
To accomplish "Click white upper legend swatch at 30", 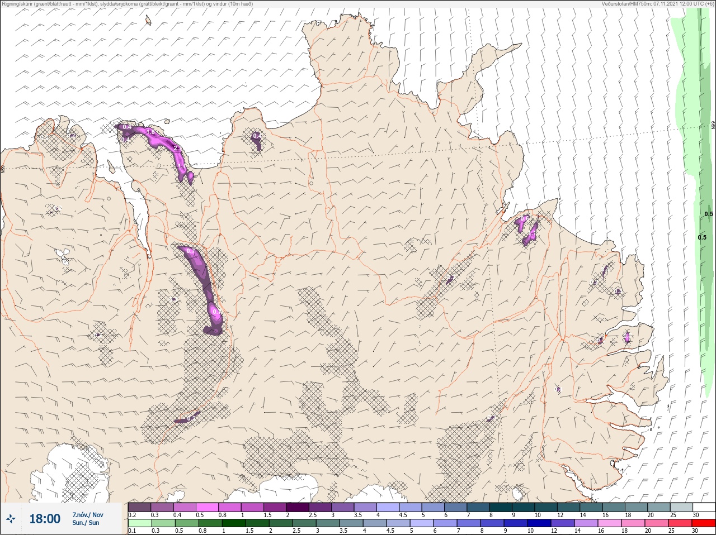I will click(704, 507).
